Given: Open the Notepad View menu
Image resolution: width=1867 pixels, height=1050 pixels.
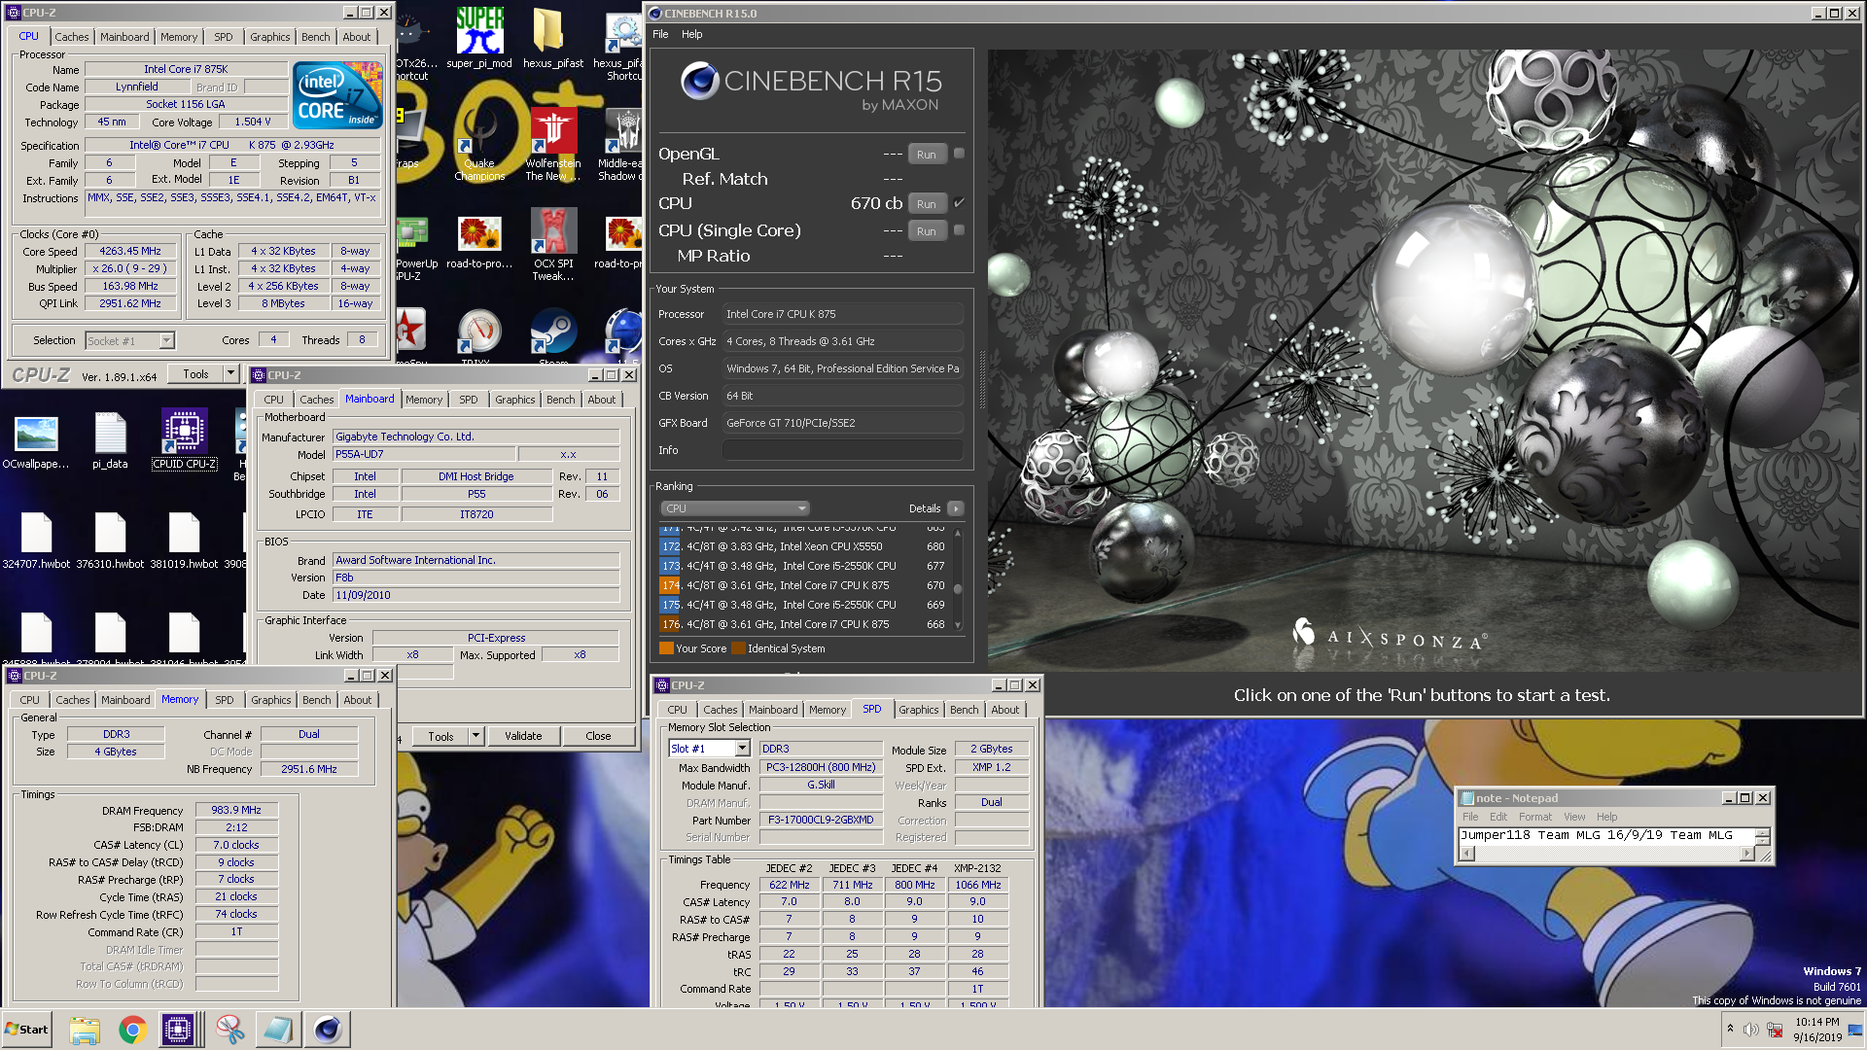Looking at the screenshot, I should point(1574,817).
